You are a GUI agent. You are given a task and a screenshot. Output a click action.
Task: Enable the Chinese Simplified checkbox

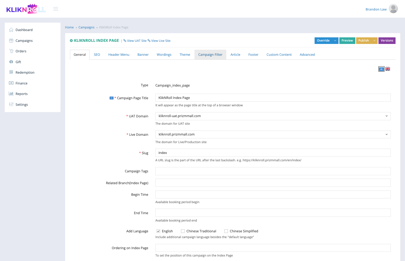(226, 231)
